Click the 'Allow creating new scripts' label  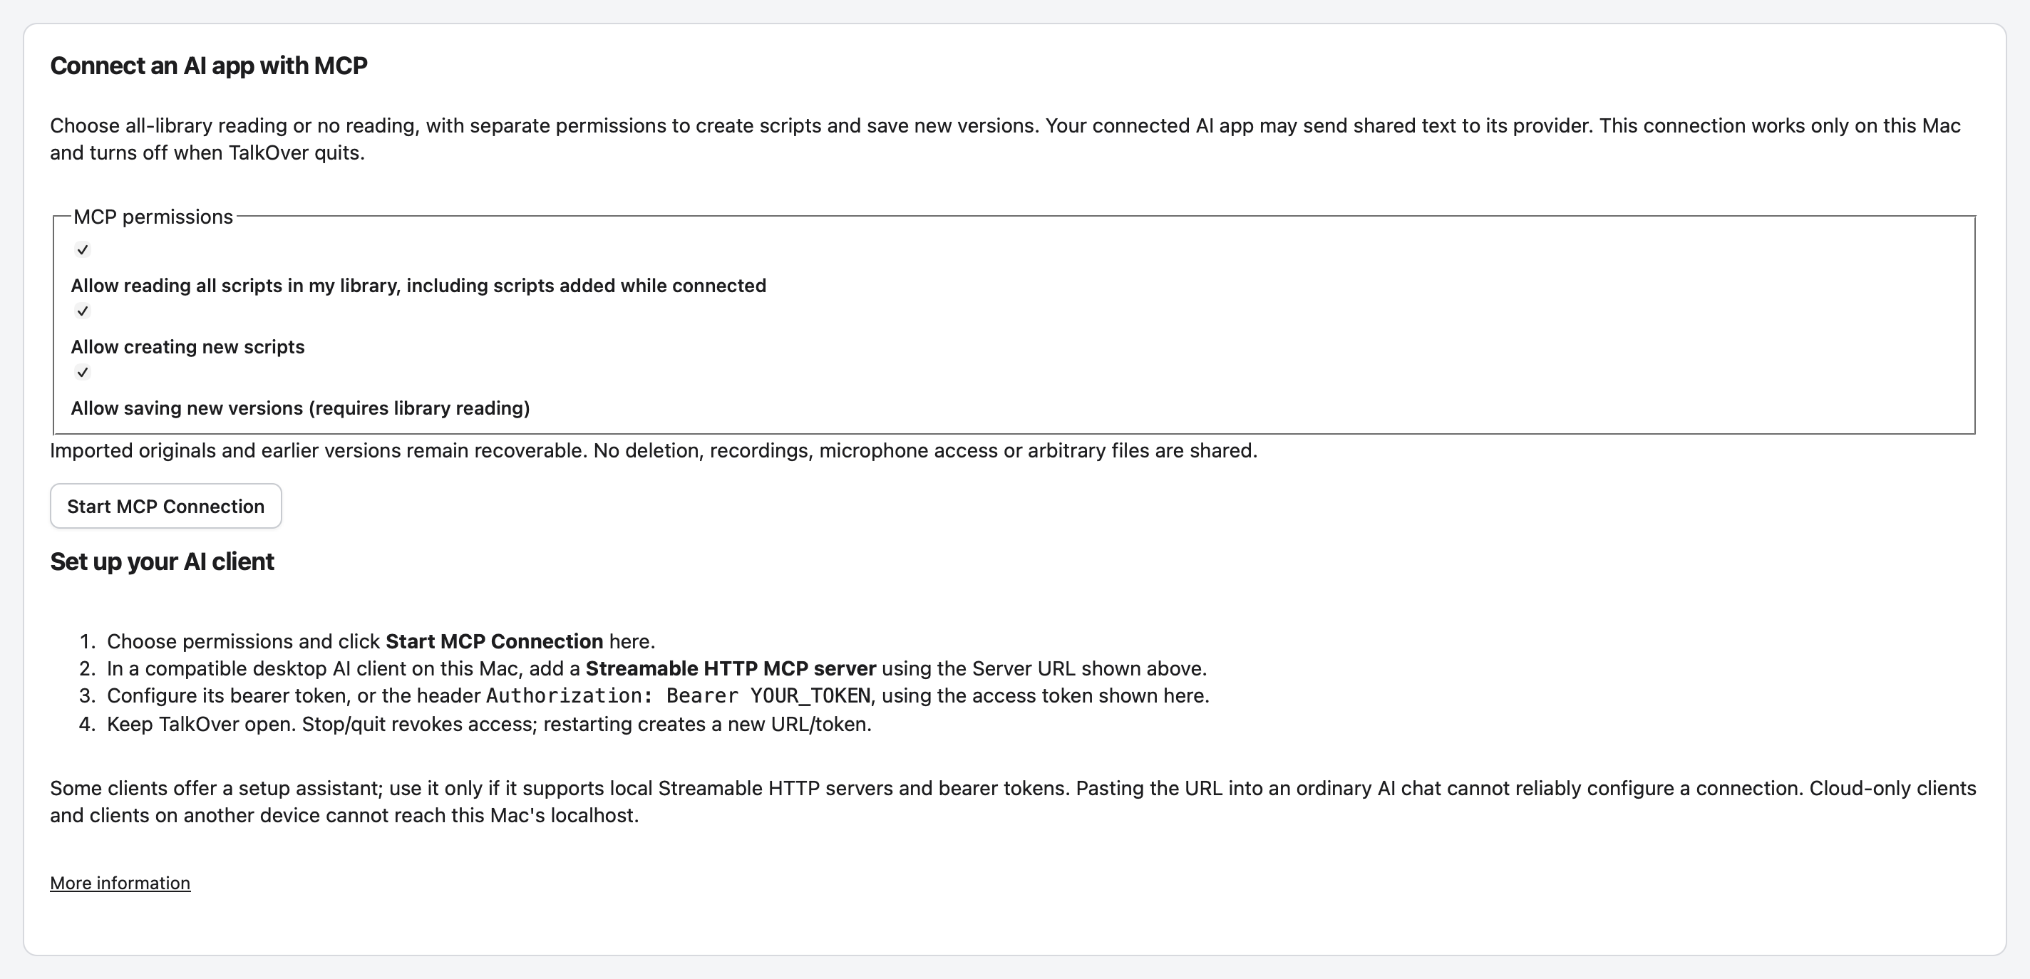point(187,346)
